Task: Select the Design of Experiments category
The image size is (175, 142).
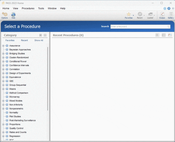Action: [x=20, y=73]
